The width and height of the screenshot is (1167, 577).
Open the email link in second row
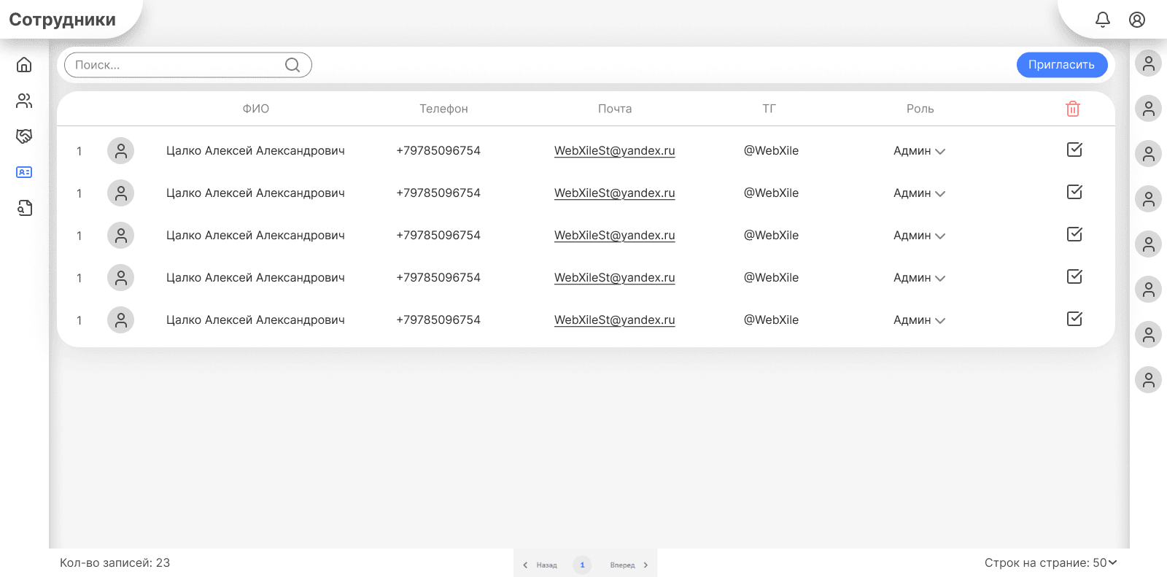(614, 193)
